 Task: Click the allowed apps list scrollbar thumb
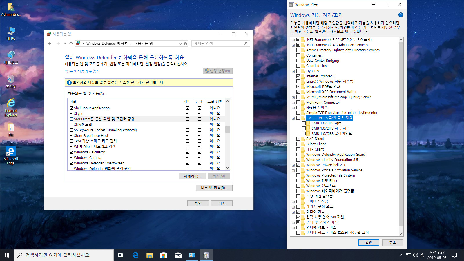tap(227, 129)
